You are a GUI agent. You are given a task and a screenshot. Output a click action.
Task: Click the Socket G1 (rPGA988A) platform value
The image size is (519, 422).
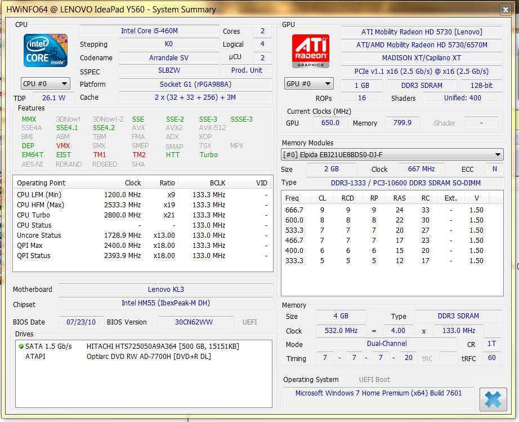[195, 84]
